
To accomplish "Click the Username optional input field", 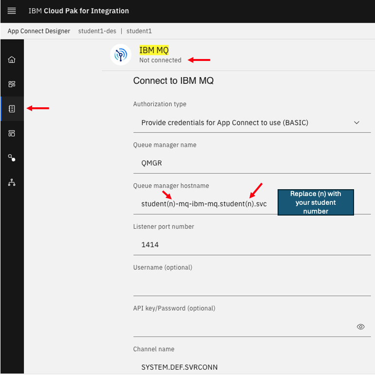I will click(251, 286).
